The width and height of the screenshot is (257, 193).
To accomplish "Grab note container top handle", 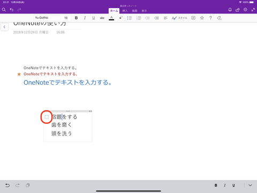I will point(68,111).
